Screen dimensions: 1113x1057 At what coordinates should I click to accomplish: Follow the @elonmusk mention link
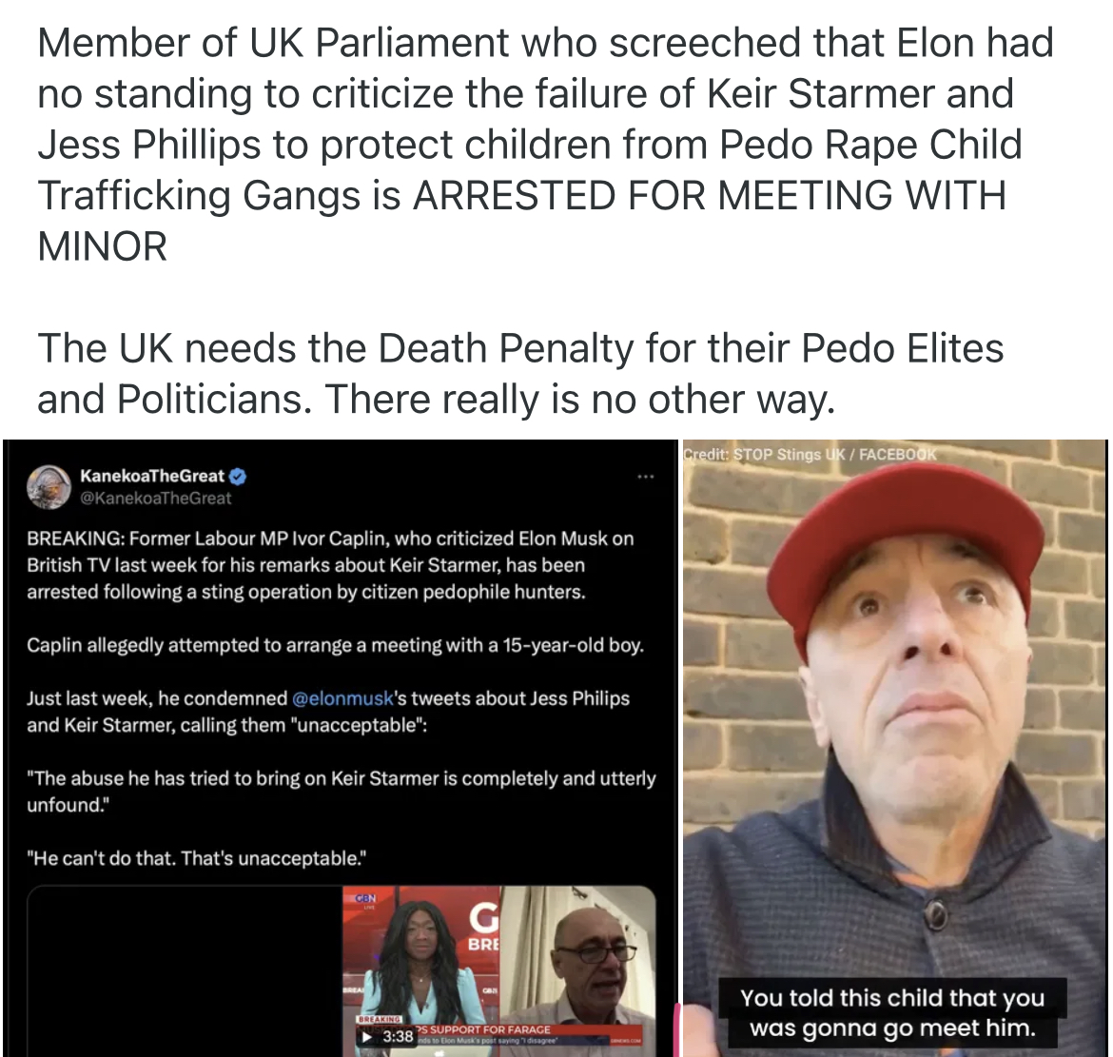coord(342,698)
